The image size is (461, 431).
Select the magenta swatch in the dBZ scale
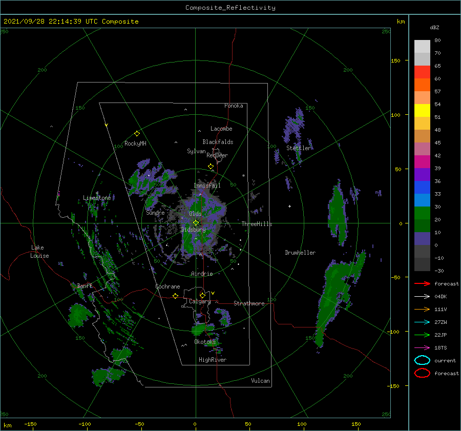tap(422, 161)
